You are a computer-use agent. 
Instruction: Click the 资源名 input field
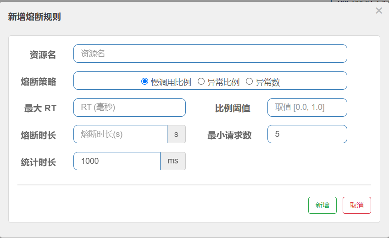point(210,54)
